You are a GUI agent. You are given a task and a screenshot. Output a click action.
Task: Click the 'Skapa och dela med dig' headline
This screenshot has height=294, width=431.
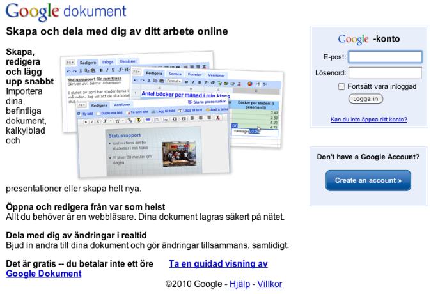[117, 31]
